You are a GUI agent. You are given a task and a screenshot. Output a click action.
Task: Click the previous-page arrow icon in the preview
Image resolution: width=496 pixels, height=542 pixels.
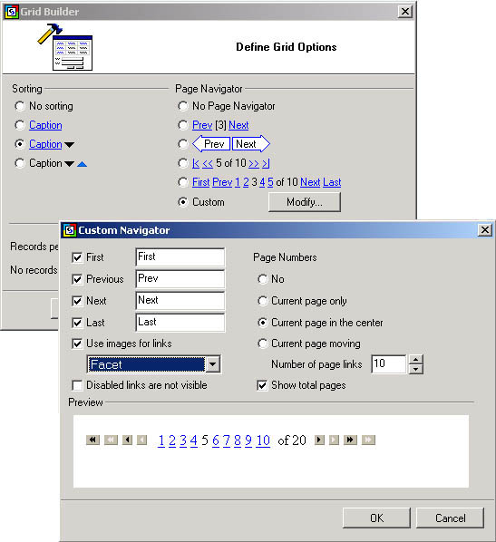coord(127,440)
